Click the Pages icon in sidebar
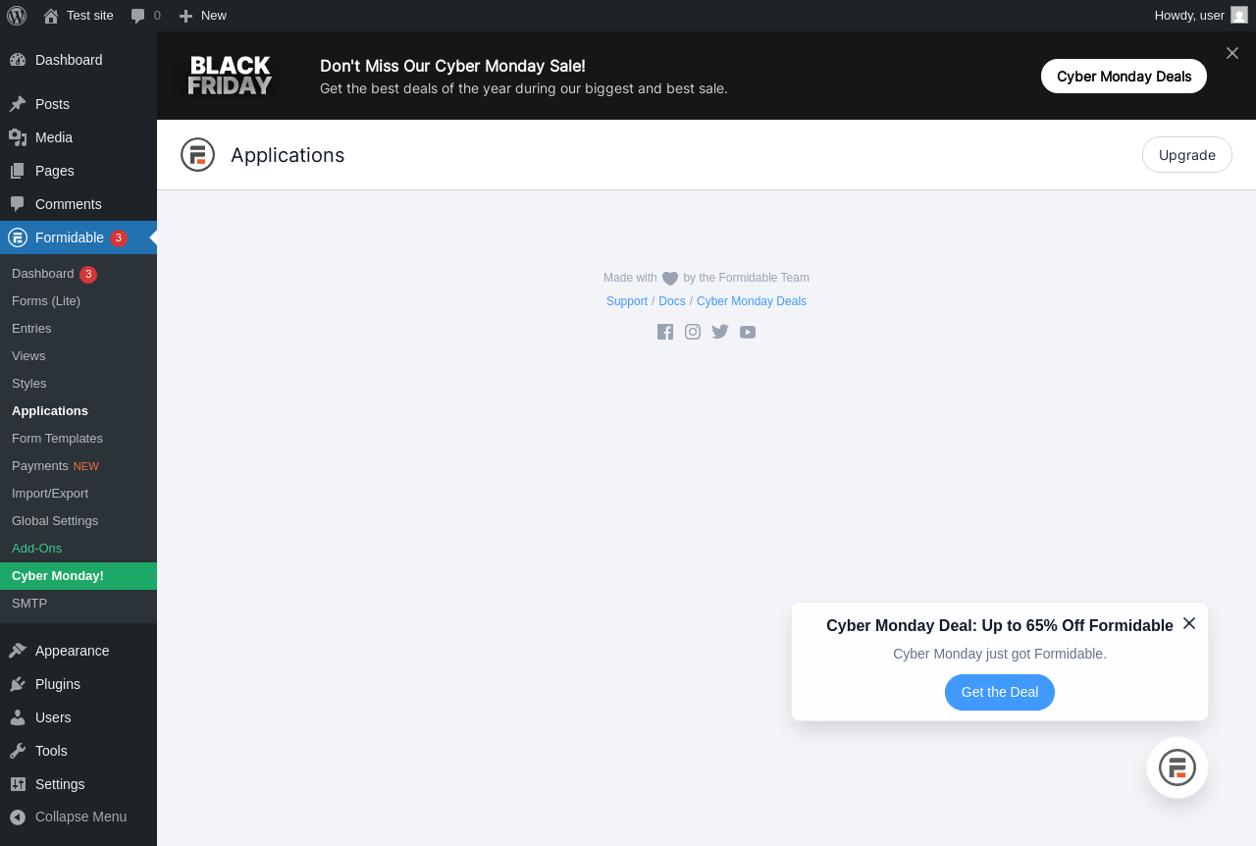The width and height of the screenshot is (1256, 846). tap(18, 171)
